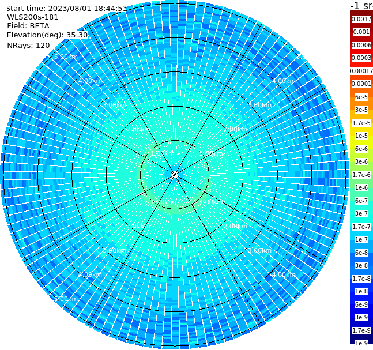Select the WLS200s-181 instrument label
373x350 pixels.
(33, 17)
